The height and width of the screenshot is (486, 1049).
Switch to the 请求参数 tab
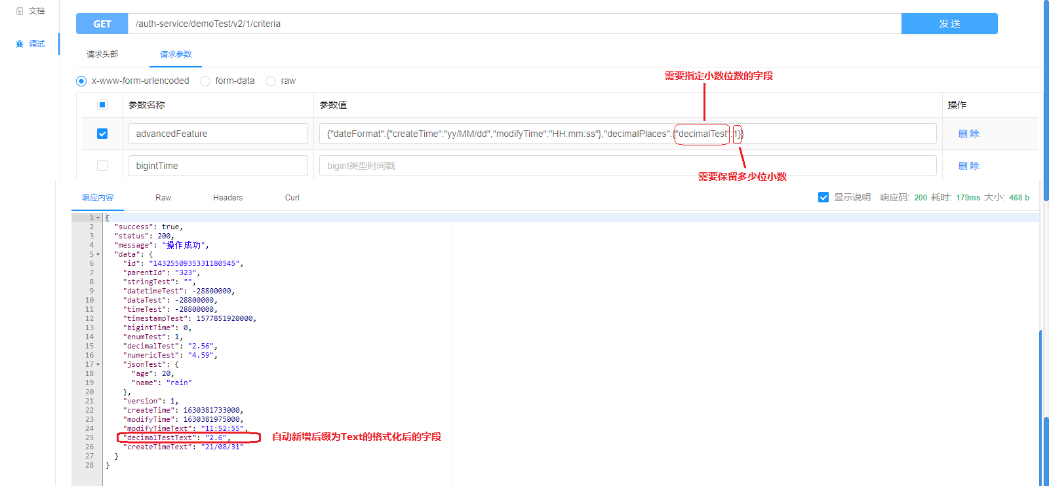tap(176, 54)
